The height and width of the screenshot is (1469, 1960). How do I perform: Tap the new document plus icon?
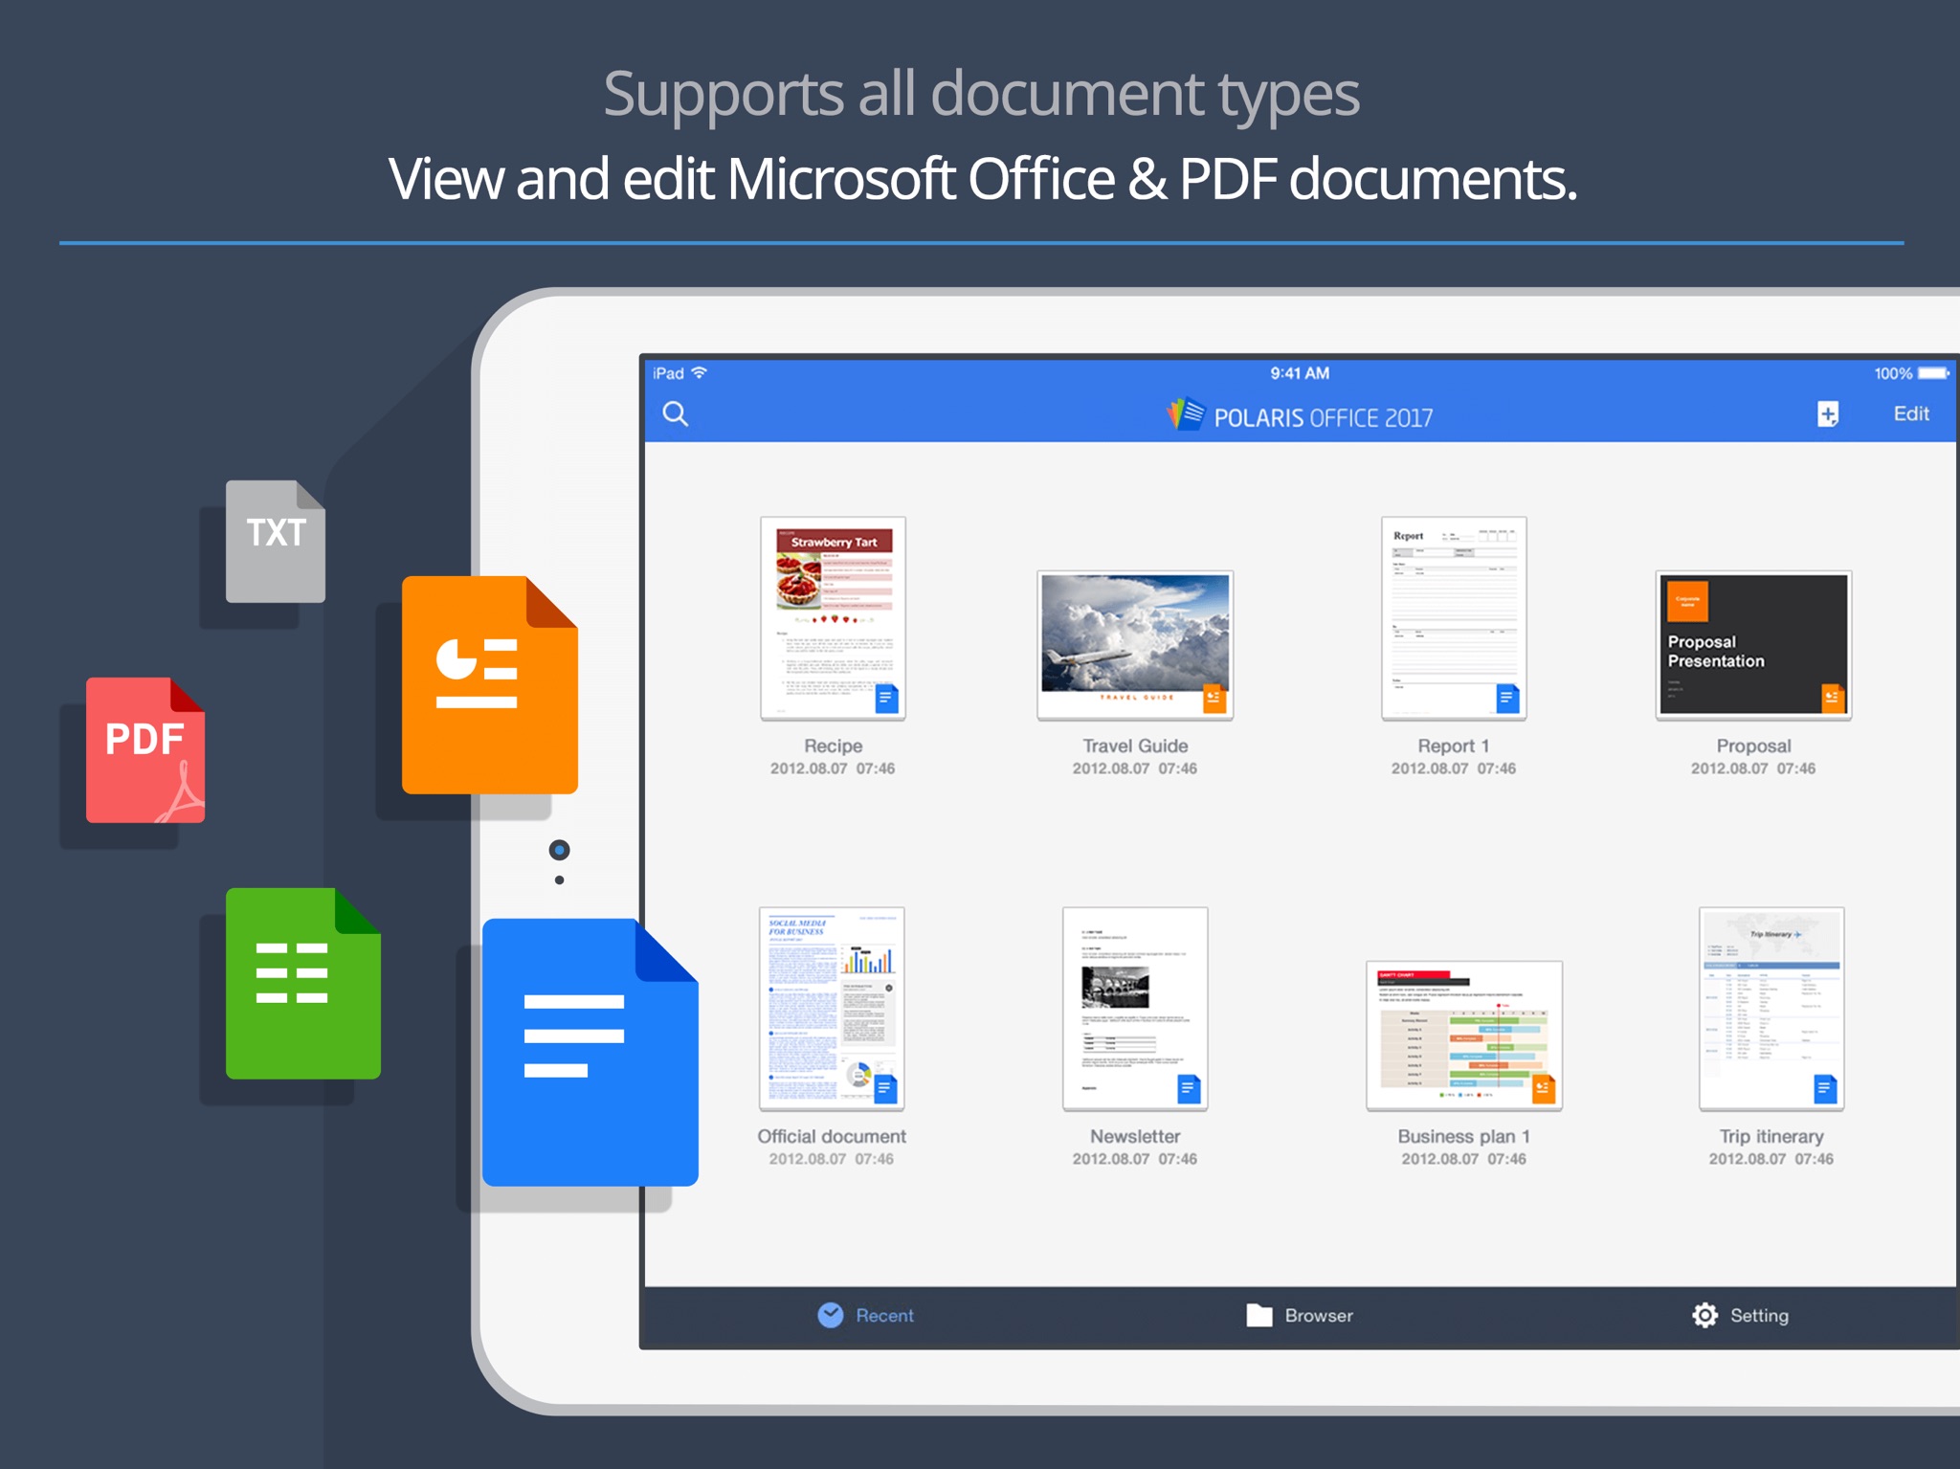point(1828,413)
